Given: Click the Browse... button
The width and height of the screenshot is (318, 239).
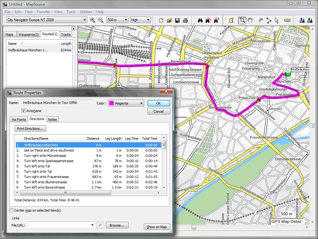Looking at the screenshot, I should (x=117, y=225).
